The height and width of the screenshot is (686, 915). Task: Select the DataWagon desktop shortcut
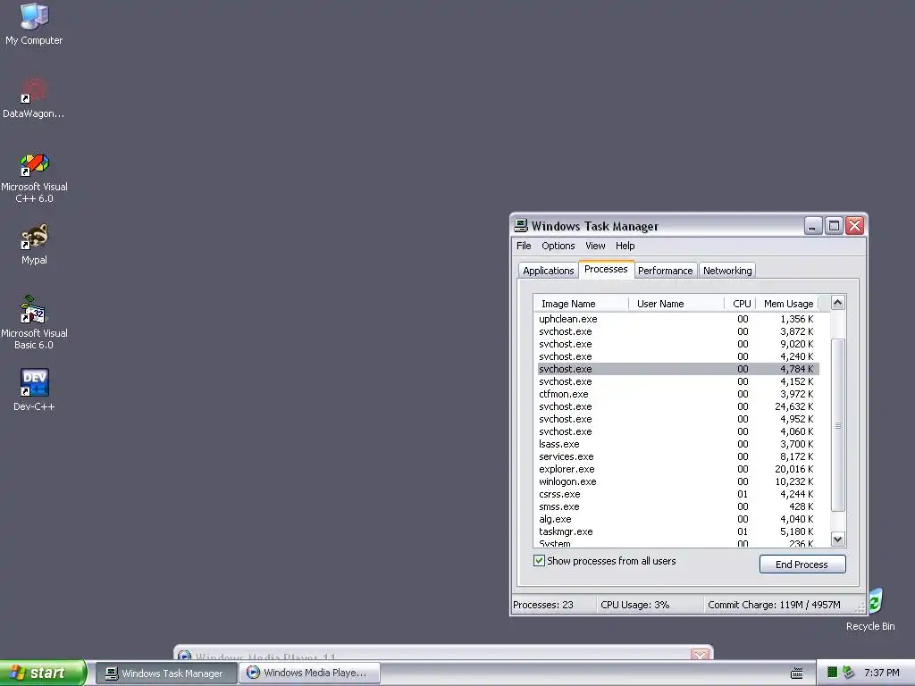34,97
